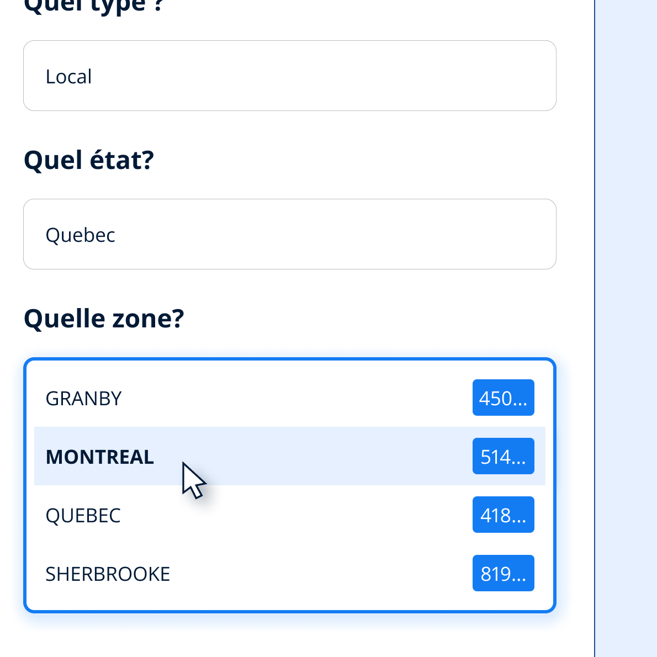Click the 'Quel état?' heading label
The width and height of the screenshot is (657, 657).
89,160
